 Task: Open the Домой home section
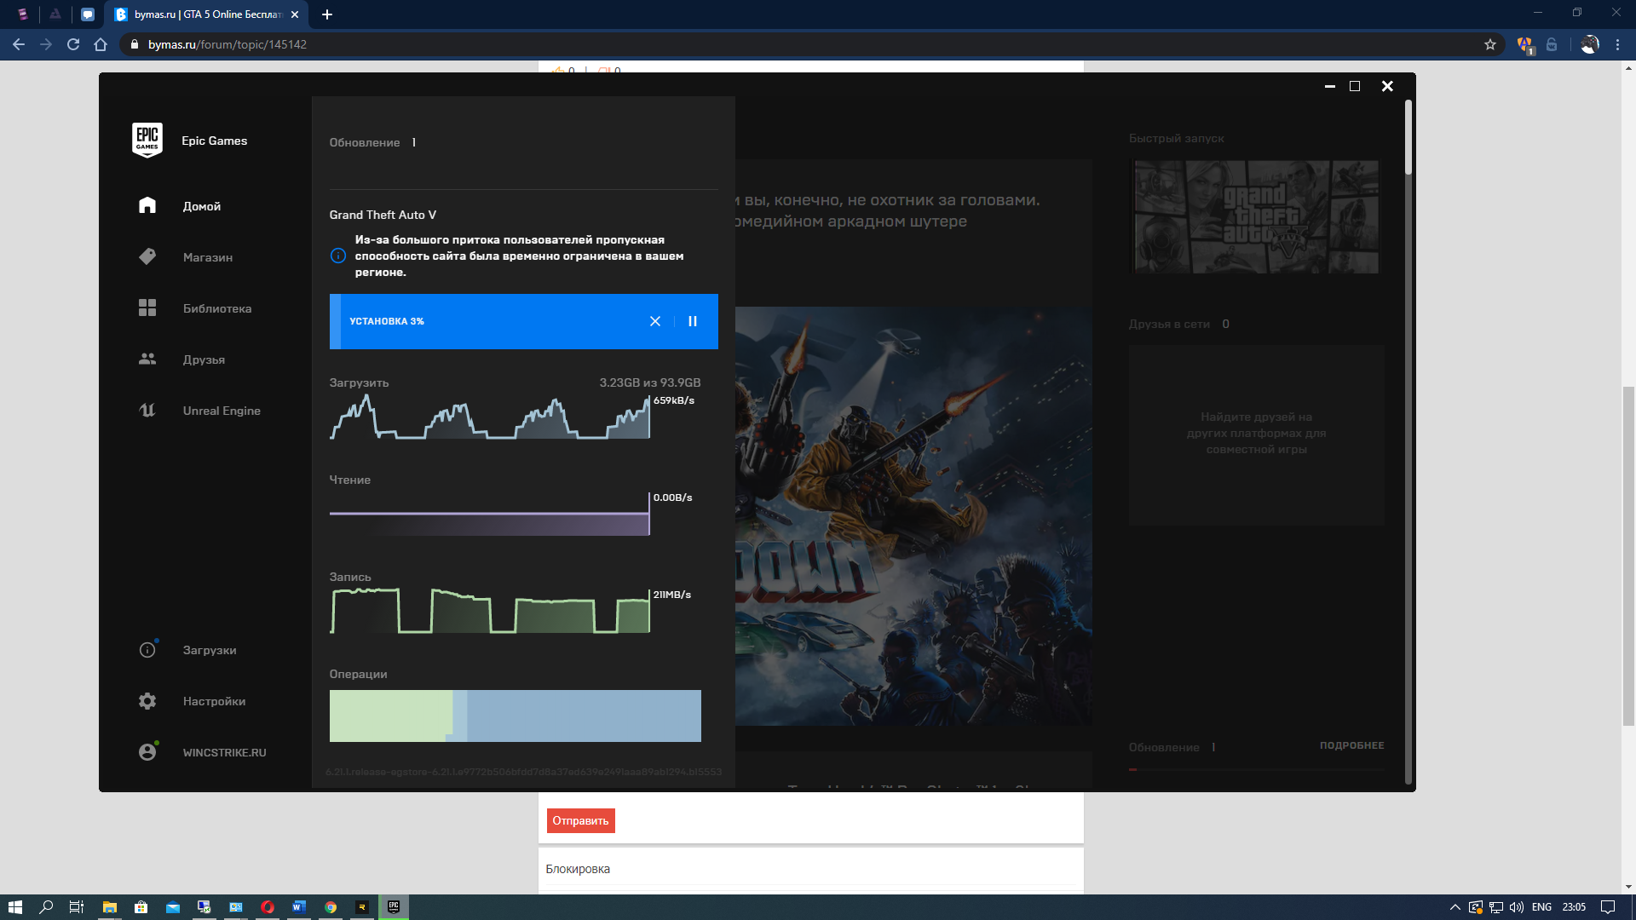[x=201, y=206]
